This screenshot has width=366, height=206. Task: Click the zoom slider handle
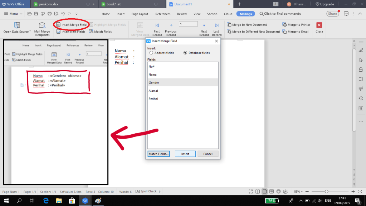[x=326, y=192]
